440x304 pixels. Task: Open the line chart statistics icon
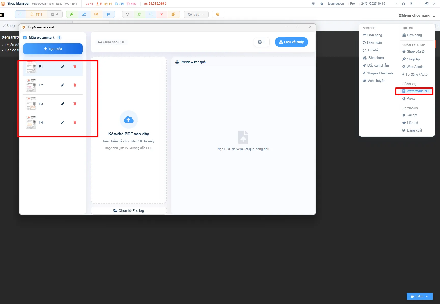(x=84, y=14)
